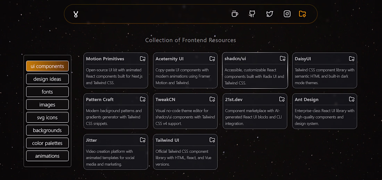This screenshot has width=382, height=180.
Task: Visit the 21st.dev resource link
Action: pyautogui.click(x=234, y=100)
